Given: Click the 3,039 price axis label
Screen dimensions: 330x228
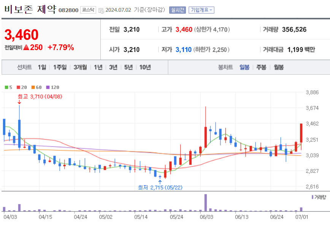Looking at the screenshot, I should [313, 156].
